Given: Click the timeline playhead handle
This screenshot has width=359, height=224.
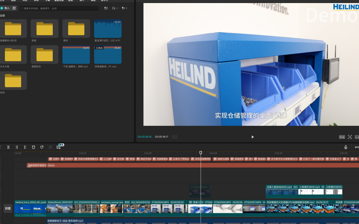Looking at the screenshot, I should pos(201,153).
